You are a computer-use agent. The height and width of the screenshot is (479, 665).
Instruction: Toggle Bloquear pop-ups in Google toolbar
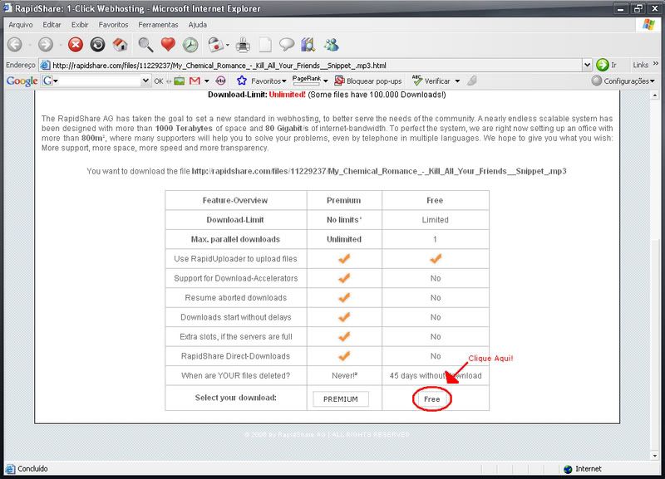pos(367,81)
